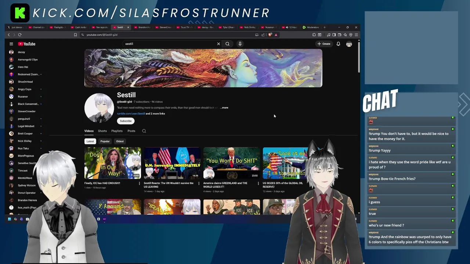Select the Oldest sort chip

(120, 141)
